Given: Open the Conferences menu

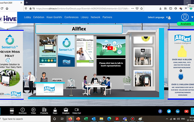Looking at the screenshot, I should pyautogui.click(x=71, y=17).
